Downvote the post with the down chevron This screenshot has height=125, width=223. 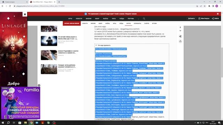coord(180,31)
